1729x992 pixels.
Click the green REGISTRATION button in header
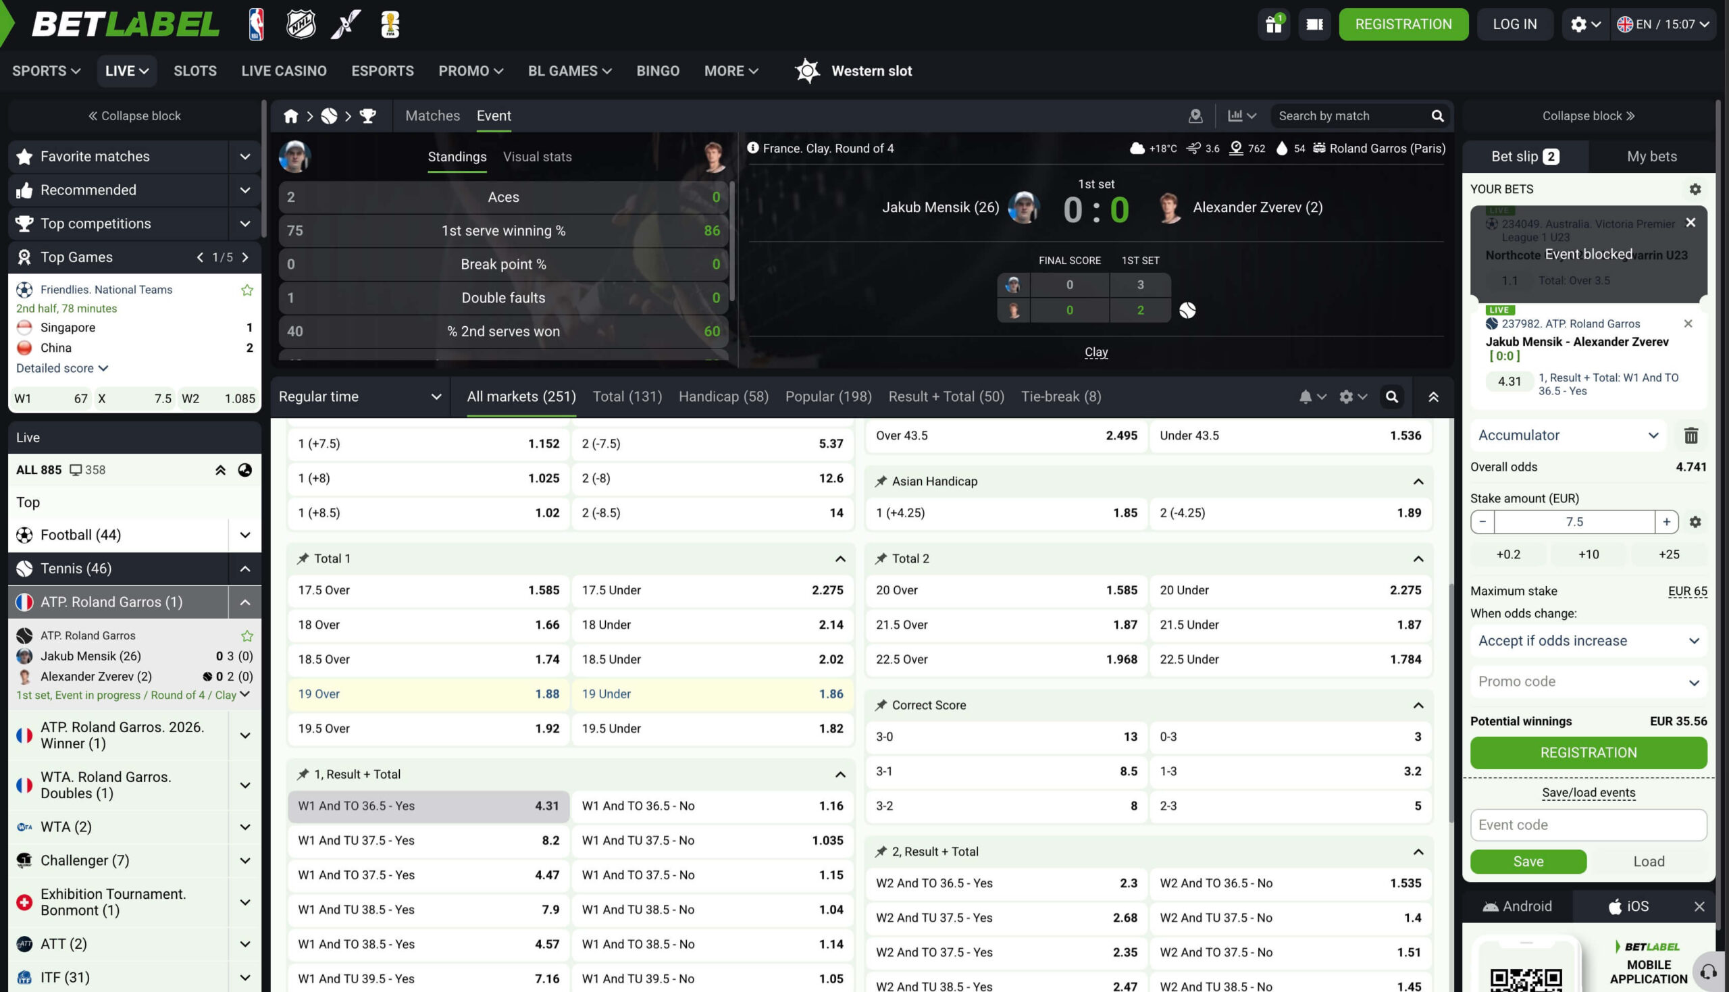pos(1403,24)
